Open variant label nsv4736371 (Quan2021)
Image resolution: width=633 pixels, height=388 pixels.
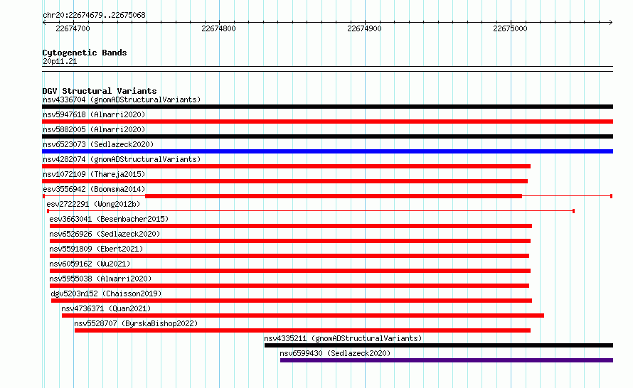coord(106,308)
